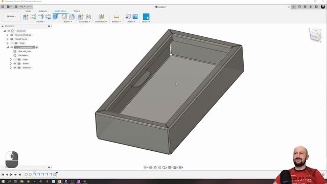The height and width of the screenshot is (184, 327).
Task: Open the Windows Start button
Action: click(x=3, y=181)
